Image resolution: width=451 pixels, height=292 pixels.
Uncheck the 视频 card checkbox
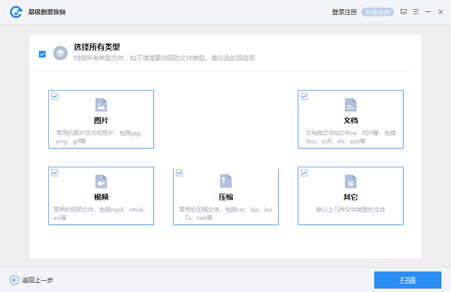55,173
